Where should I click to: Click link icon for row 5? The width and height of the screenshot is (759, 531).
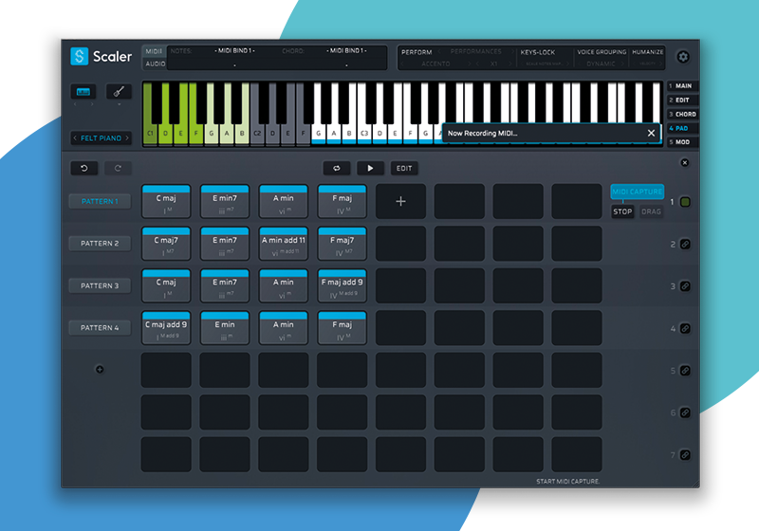(685, 371)
